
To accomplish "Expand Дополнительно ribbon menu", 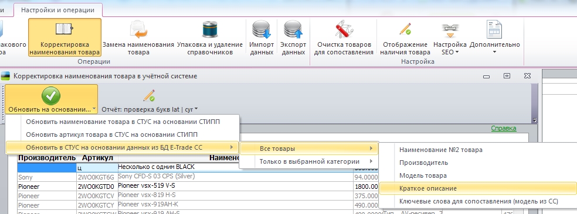I will pyautogui.click(x=494, y=37).
